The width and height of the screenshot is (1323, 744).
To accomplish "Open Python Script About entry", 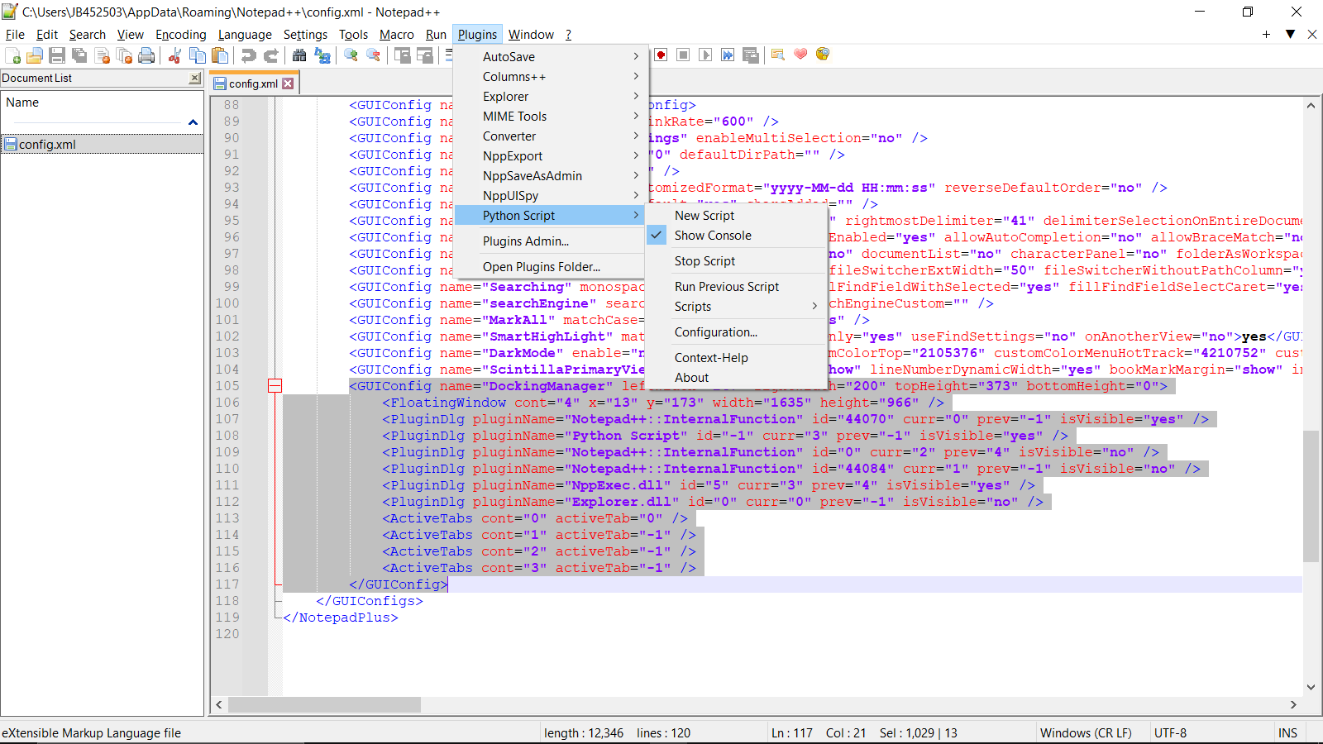I will click(x=736, y=378).
